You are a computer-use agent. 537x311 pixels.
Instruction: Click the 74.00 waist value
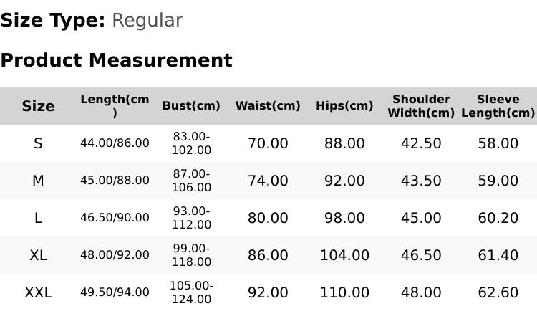pyautogui.click(x=268, y=181)
